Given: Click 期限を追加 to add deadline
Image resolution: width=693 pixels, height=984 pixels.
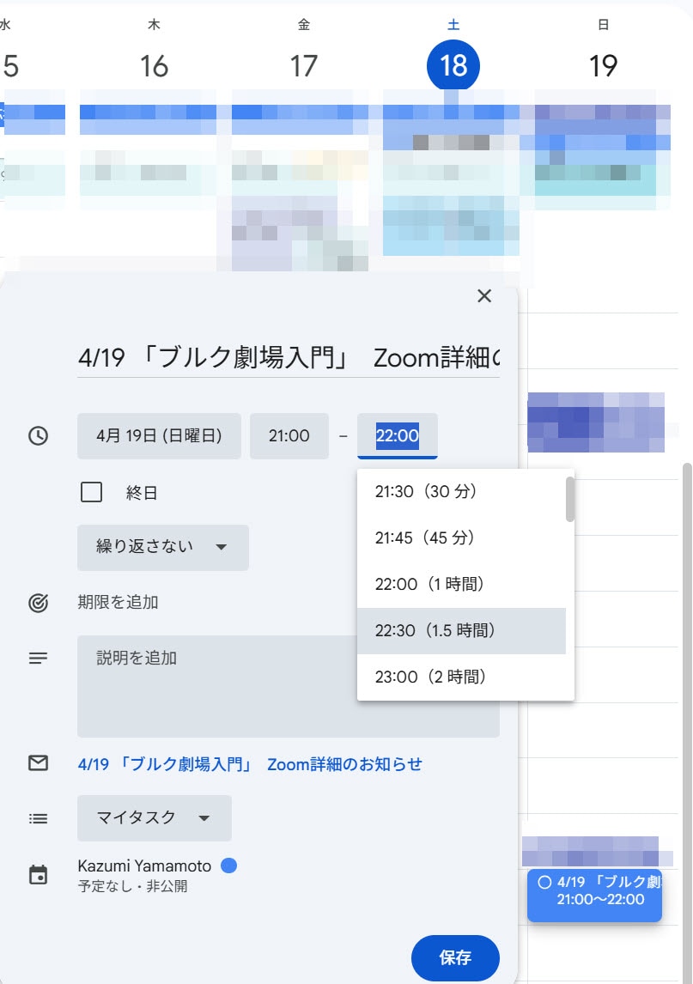Looking at the screenshot, I should click(118, 603).
